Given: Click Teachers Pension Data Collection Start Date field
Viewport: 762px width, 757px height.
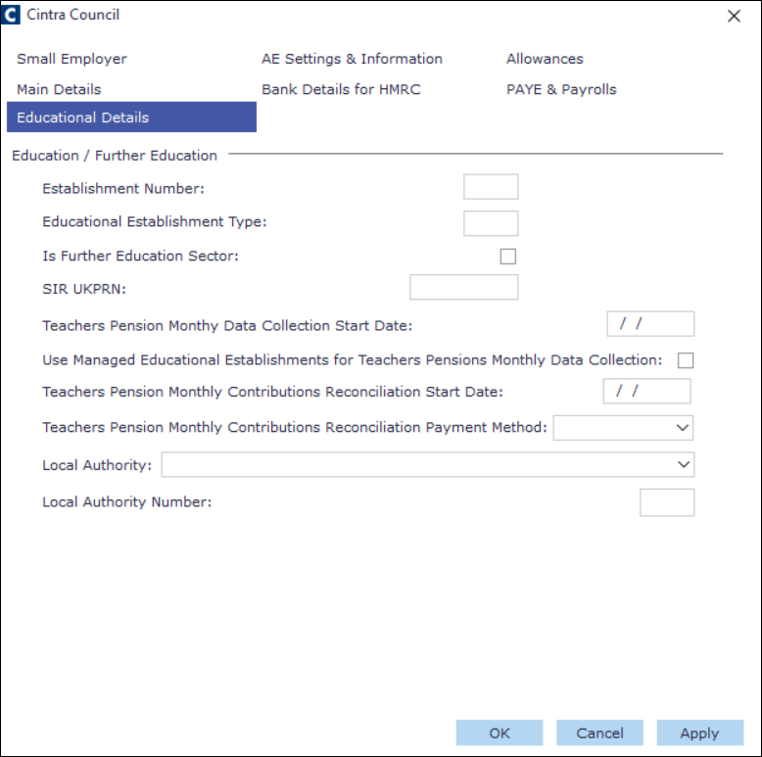Looking at the screenshot, I should point(650,323).
